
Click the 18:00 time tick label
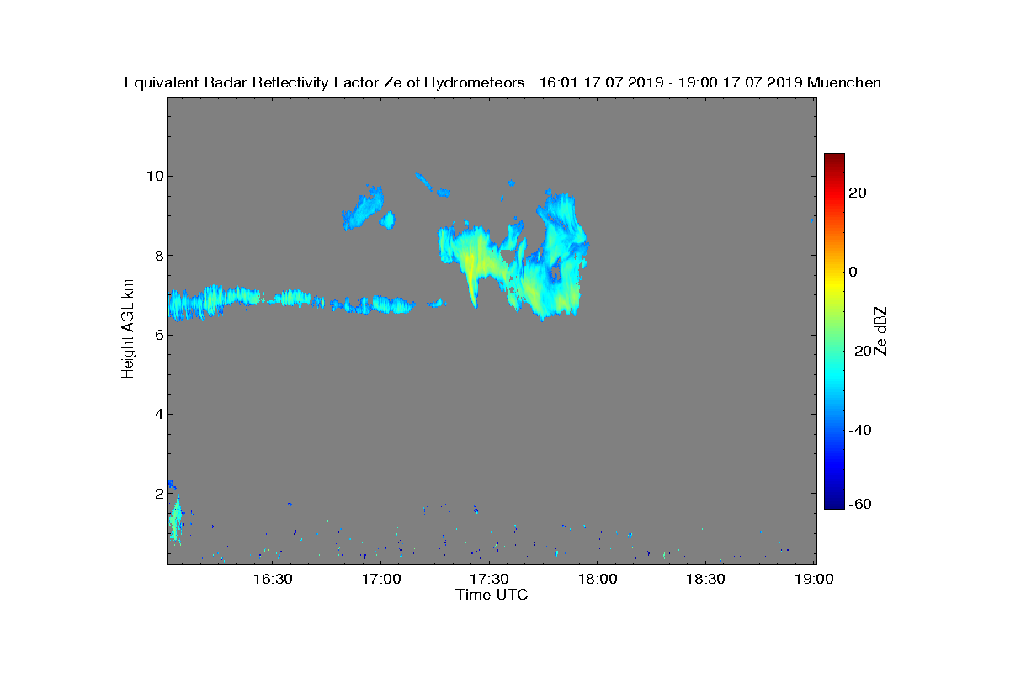[597, 579]
